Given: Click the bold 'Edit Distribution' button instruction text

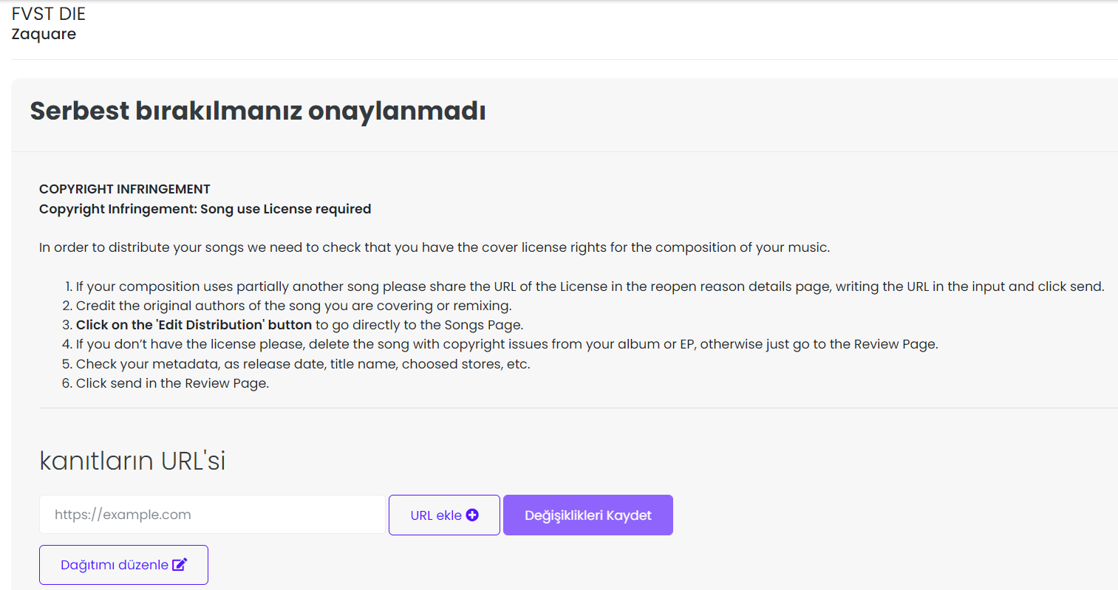Looking at the screenshot, I should 194,325.
